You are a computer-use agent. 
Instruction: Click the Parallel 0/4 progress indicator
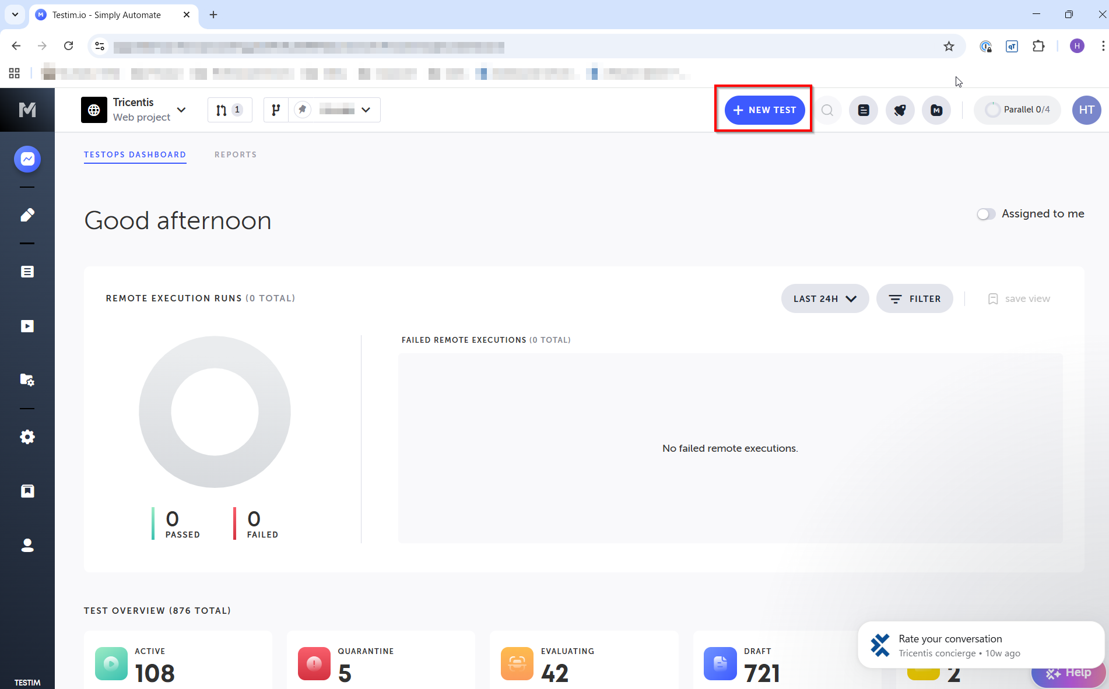click(x=1017, y=110)
